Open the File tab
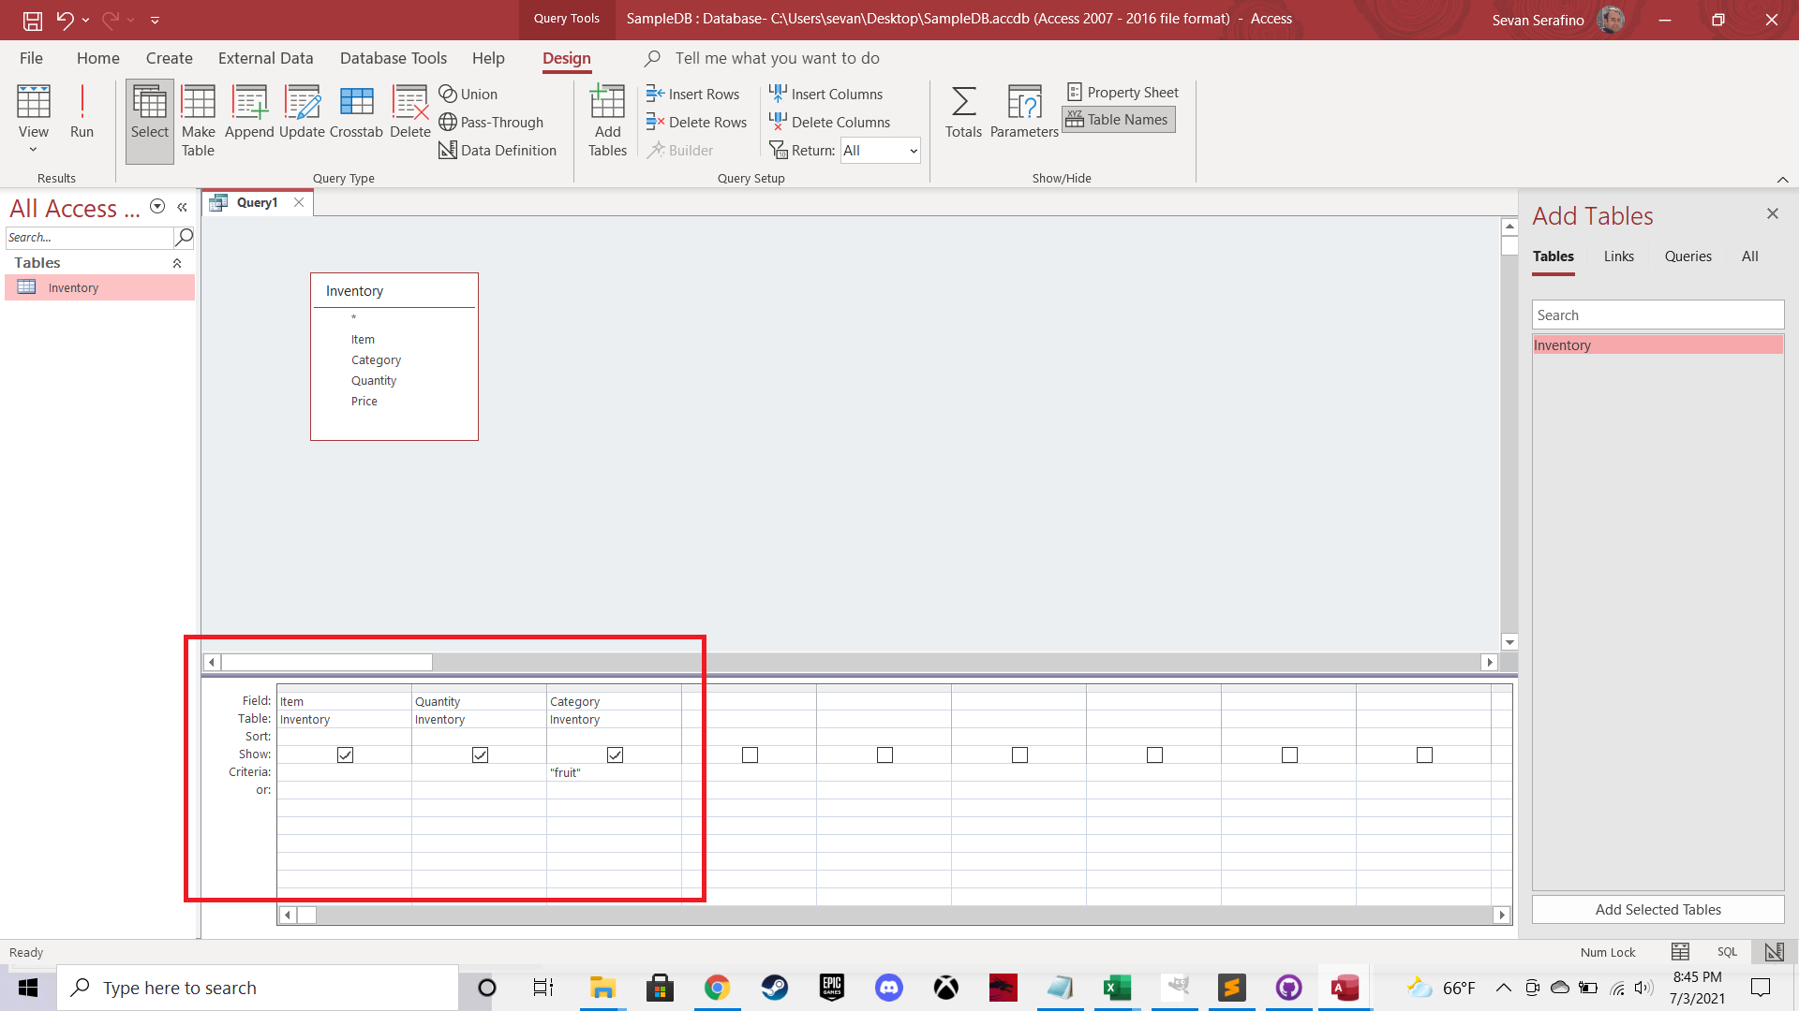This screenshot has width=1799, height=1011. 31,58
